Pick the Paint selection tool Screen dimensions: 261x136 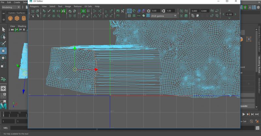[x=4, y=43]
